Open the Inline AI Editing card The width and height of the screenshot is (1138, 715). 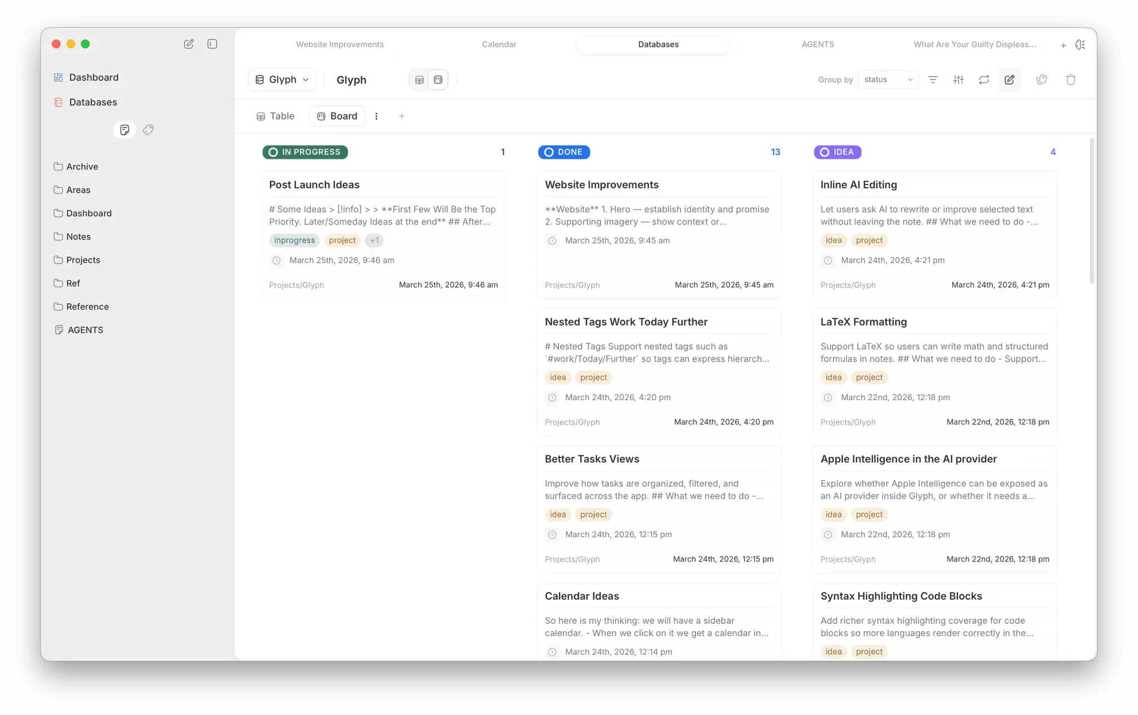coord(935,235)
